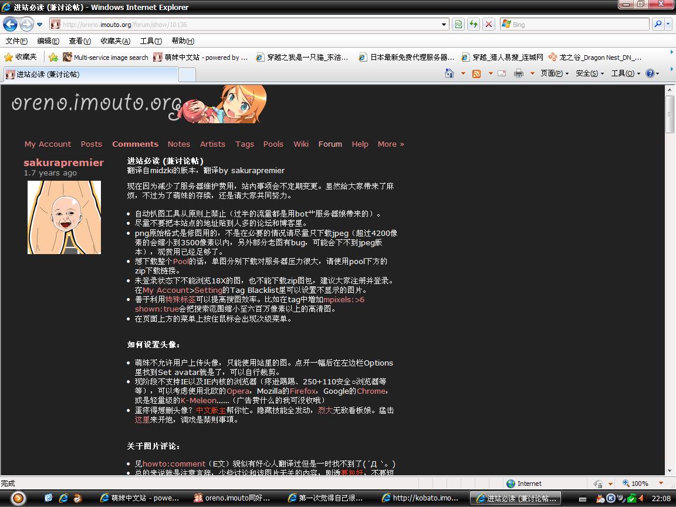Click the oreno.imouto.org site logo
The width and height of the screenshot is (676, 507).
point(139,104)
